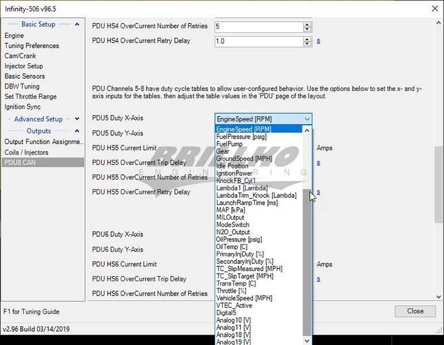Select VehicleSpeed [MPH] option
Viewport: 444px width, 345px height.
pos(244,298)
